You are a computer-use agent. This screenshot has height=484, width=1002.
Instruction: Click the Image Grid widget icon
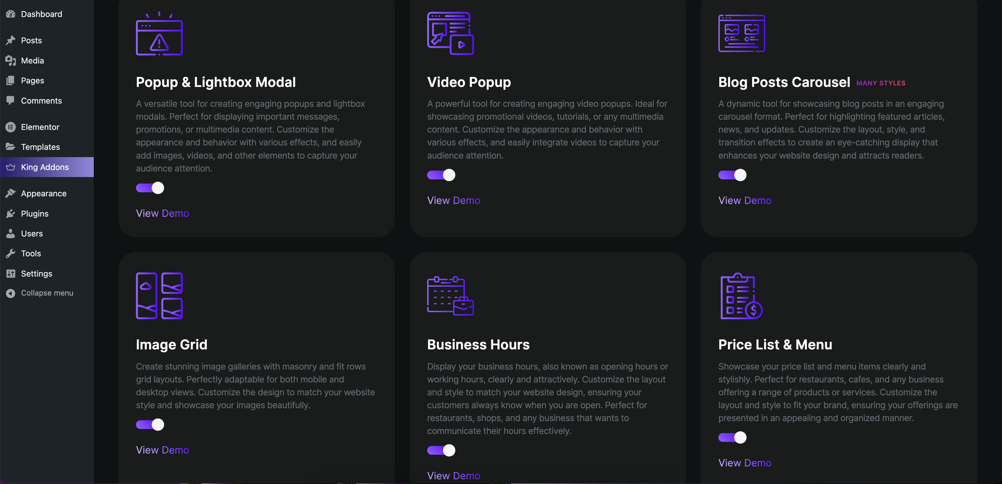(159, 296)
